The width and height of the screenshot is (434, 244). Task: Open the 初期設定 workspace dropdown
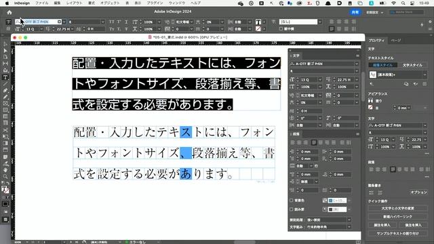pos(375,12)
